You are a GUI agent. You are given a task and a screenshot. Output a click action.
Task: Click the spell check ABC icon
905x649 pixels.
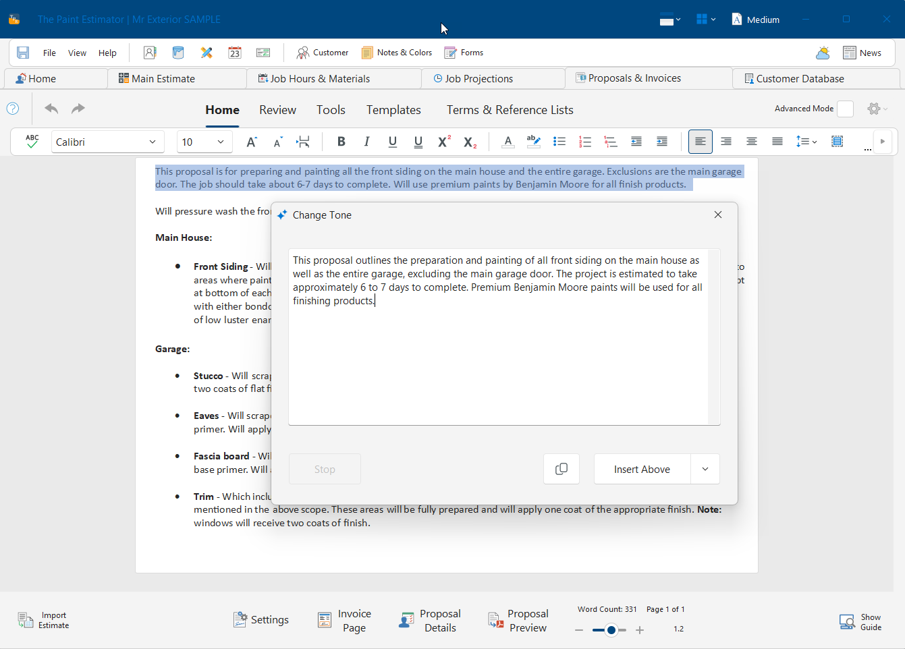tap(32, 142)
